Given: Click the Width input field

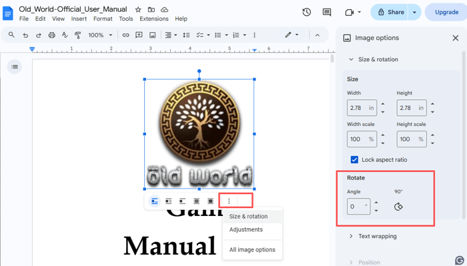Looking at the screenshot, I should point(362,108).
